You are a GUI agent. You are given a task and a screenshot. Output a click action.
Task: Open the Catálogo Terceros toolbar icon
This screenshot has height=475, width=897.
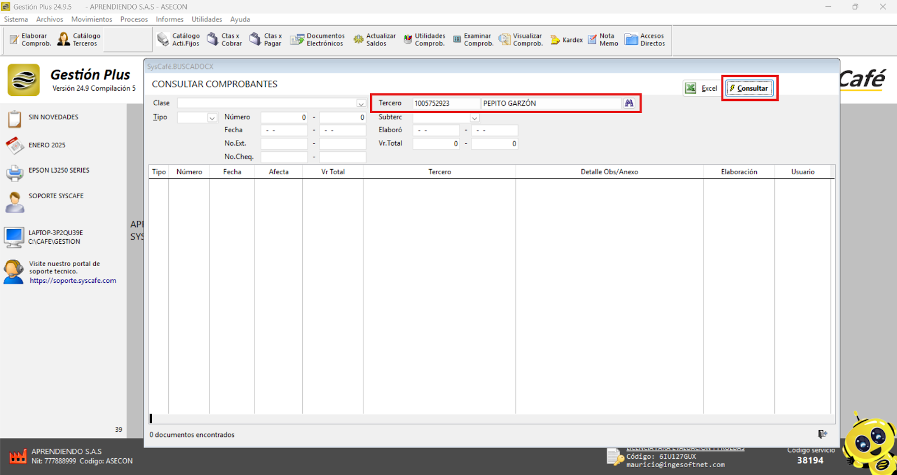coord(79,40)
